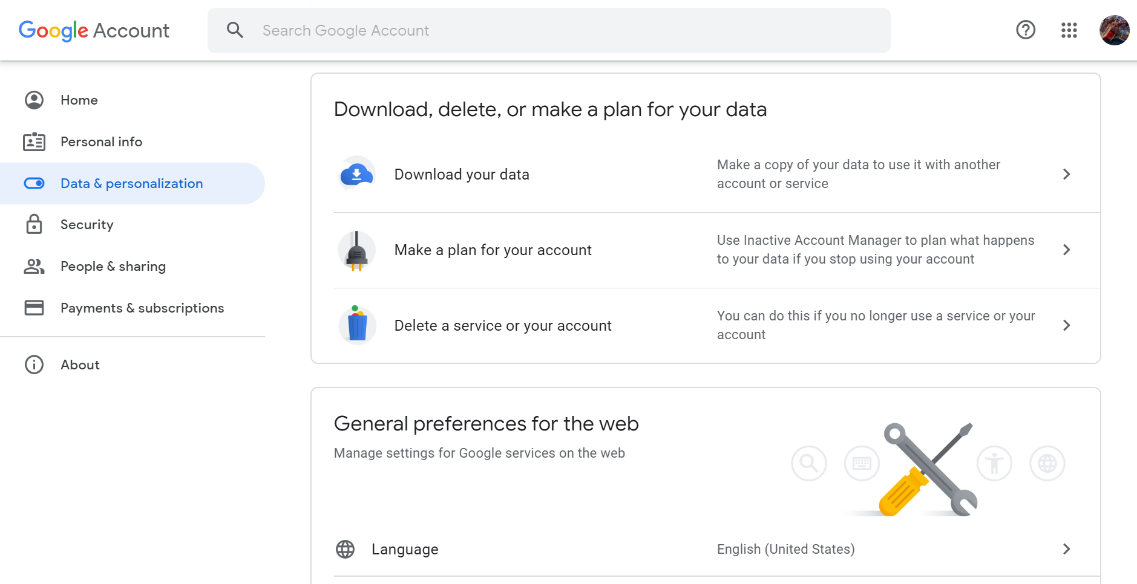Viewport: 1137px width, 584px height.
Task: Go to Home in the sidebar
Action: pos(133,100)
